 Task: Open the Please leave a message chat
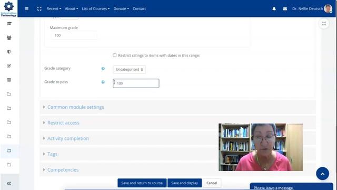[x=291, y=186]
